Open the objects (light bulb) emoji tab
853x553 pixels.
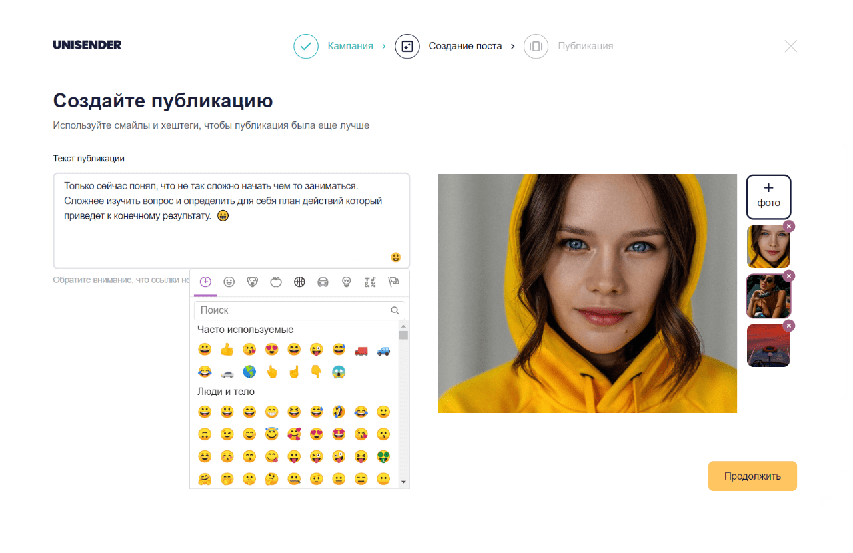click(346, 282)
